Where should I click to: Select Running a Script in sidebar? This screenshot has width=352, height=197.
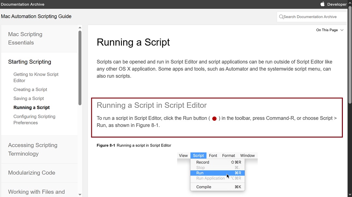[31, 107]
